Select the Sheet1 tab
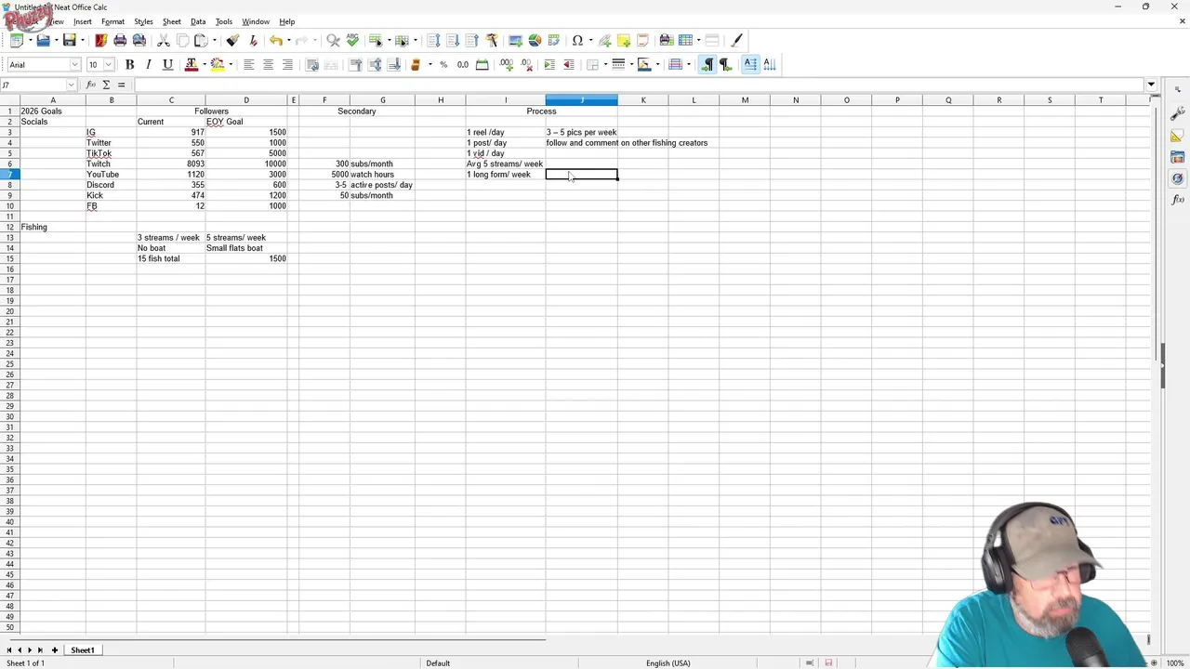1190x669 pixels. coord(83,650)
